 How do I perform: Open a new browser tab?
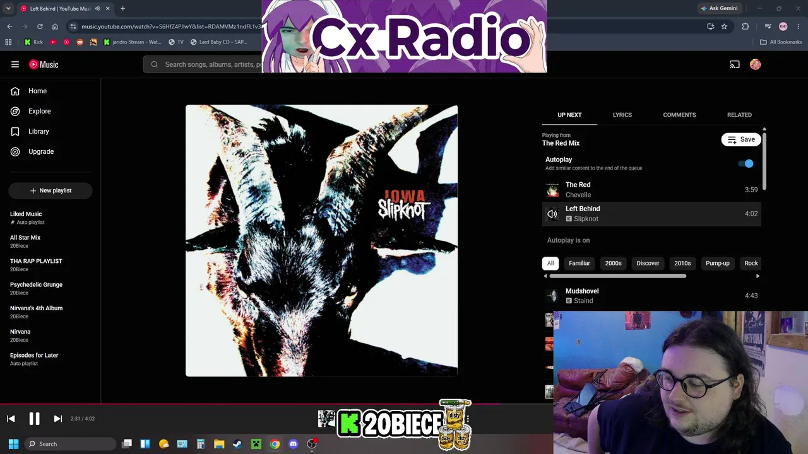coord(122,9)
